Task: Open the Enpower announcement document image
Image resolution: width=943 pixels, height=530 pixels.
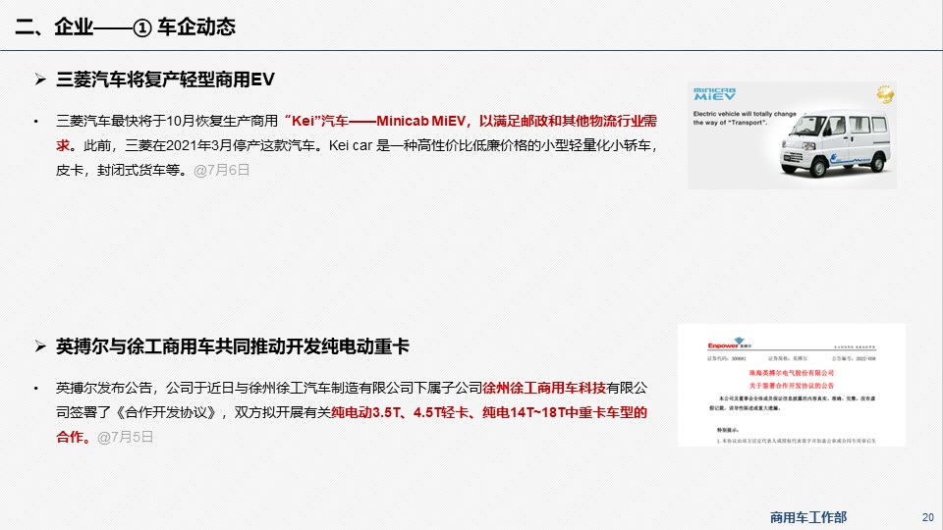Action: click(x=792, y=385)
